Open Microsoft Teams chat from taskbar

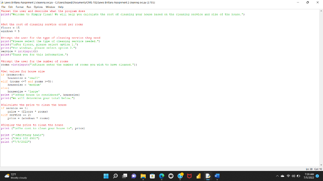pos(133,176)
